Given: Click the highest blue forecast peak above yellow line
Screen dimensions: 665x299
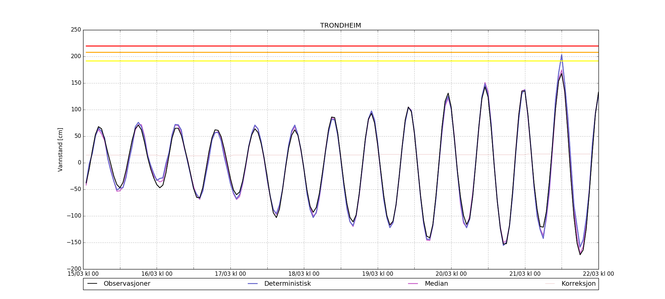Looking at the screenshot, I should click(x=562, y=55).
